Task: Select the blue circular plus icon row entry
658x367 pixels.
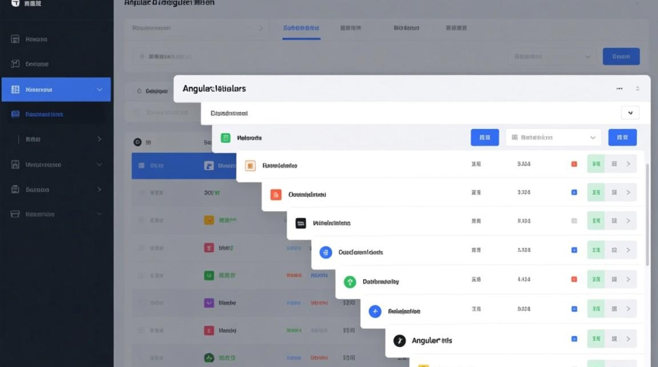Action: pos(375,311)
